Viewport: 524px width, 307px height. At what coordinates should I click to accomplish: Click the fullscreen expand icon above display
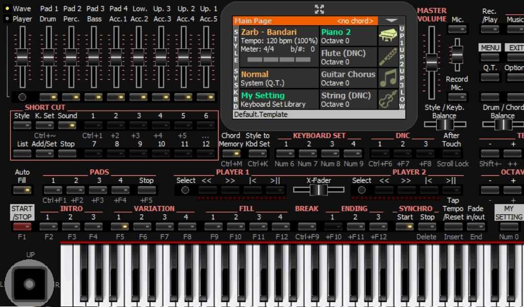point(319,9)
